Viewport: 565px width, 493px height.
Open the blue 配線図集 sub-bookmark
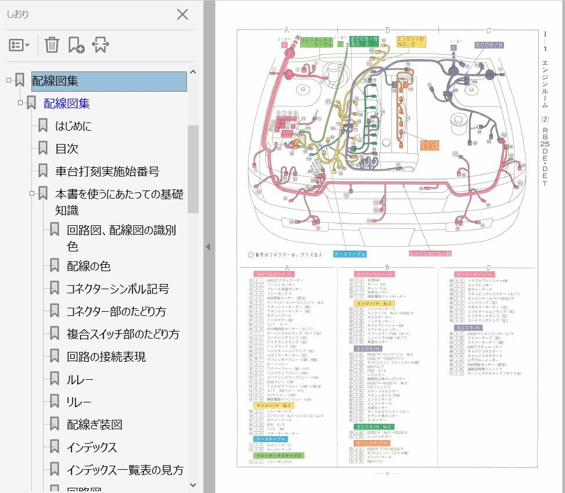pyautogui.click(x=66, y=104)
